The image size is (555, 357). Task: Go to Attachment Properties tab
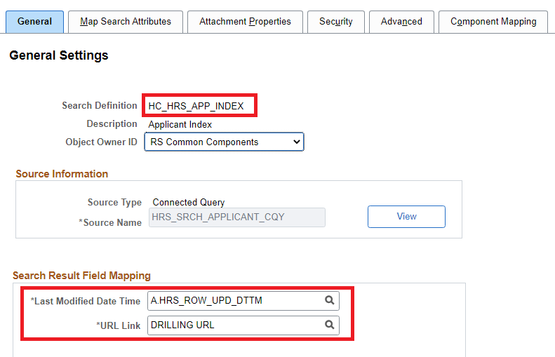[245, 22]
